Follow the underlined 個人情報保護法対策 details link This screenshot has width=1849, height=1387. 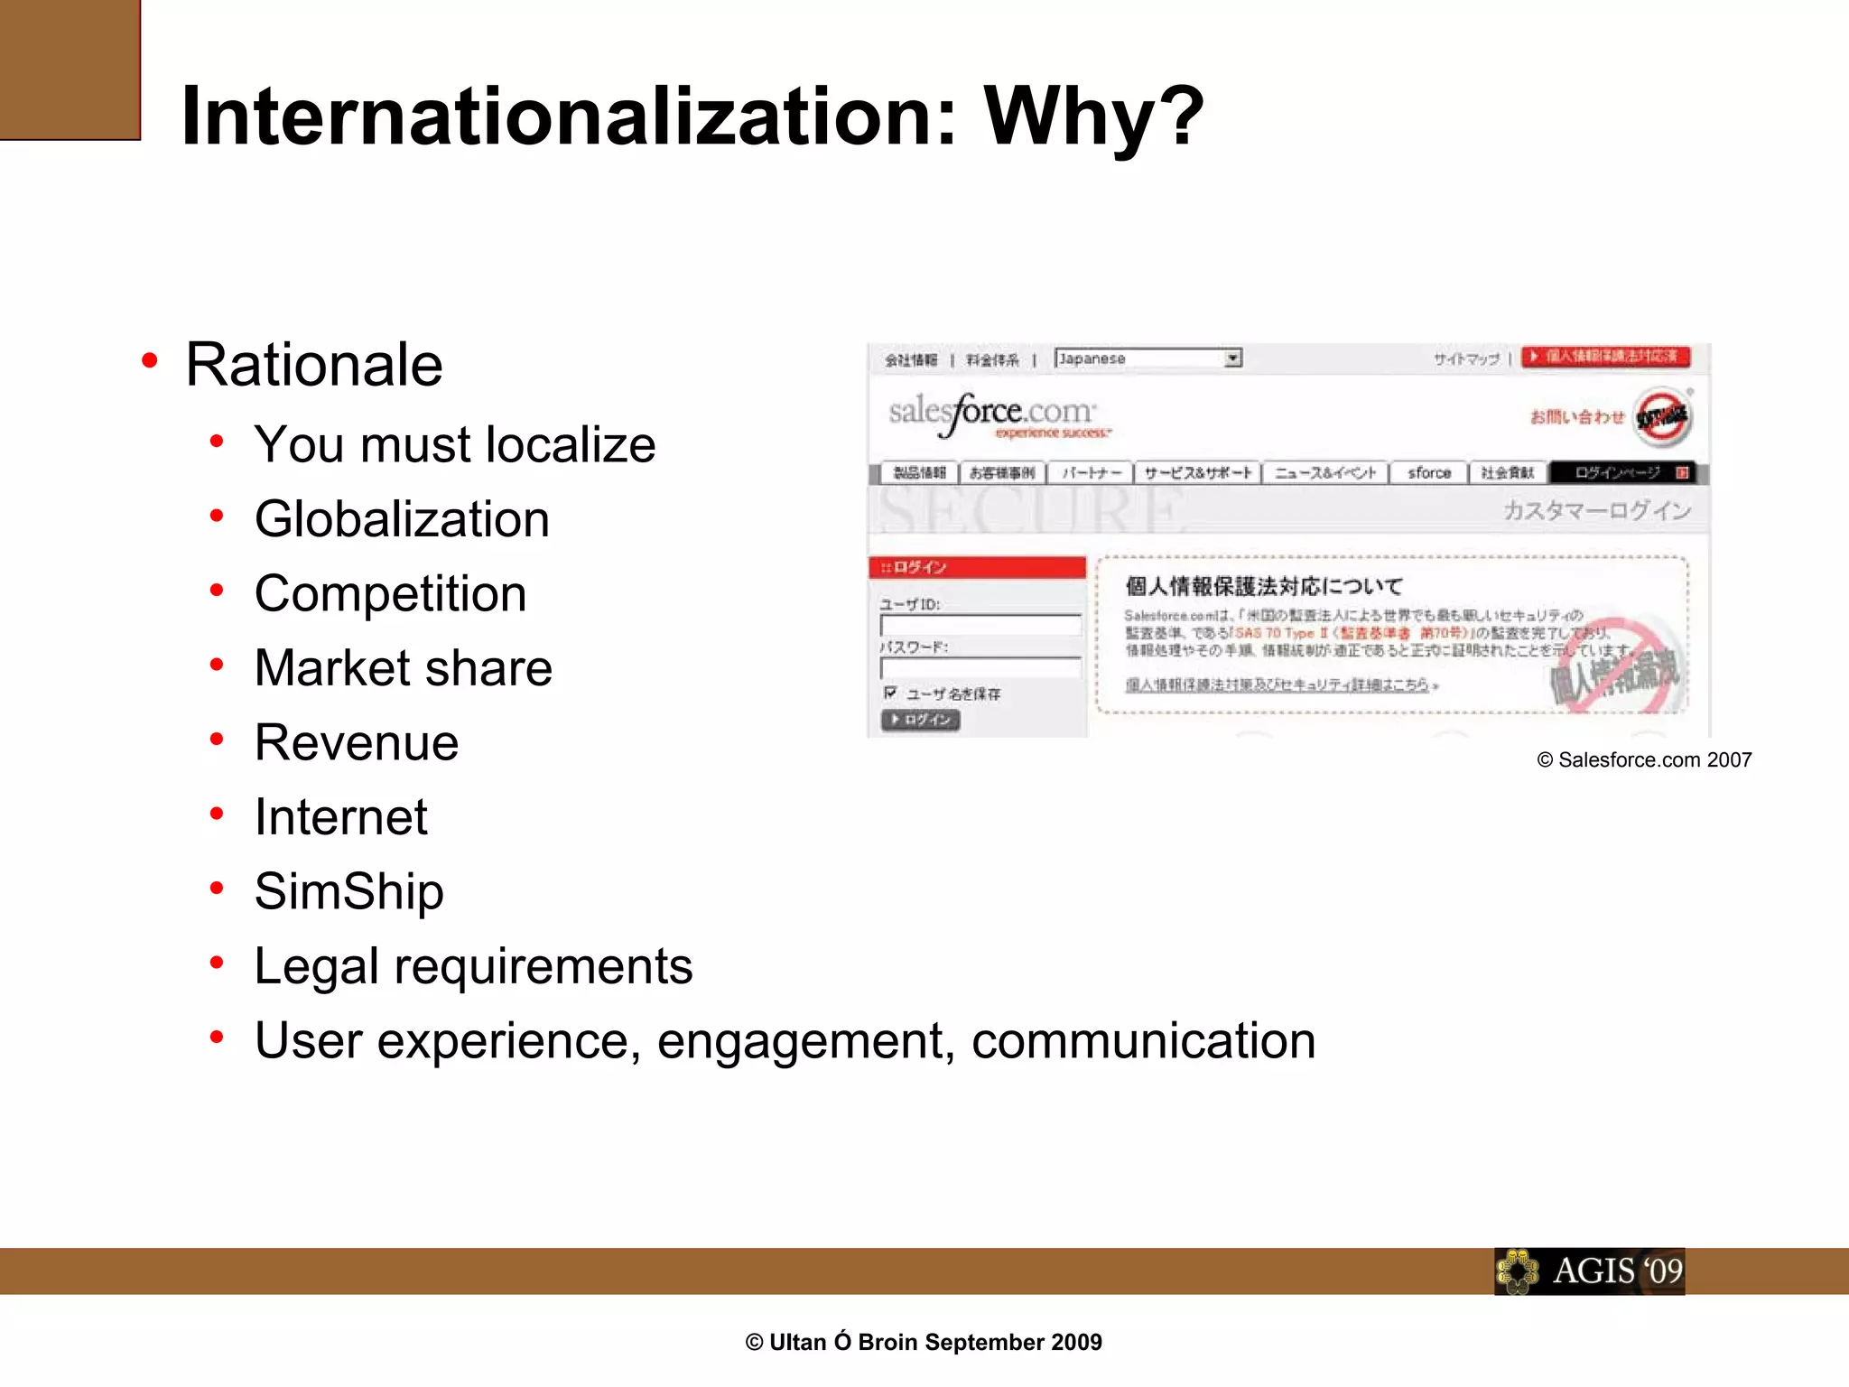pyautogui.click(x=1277, y=685)
